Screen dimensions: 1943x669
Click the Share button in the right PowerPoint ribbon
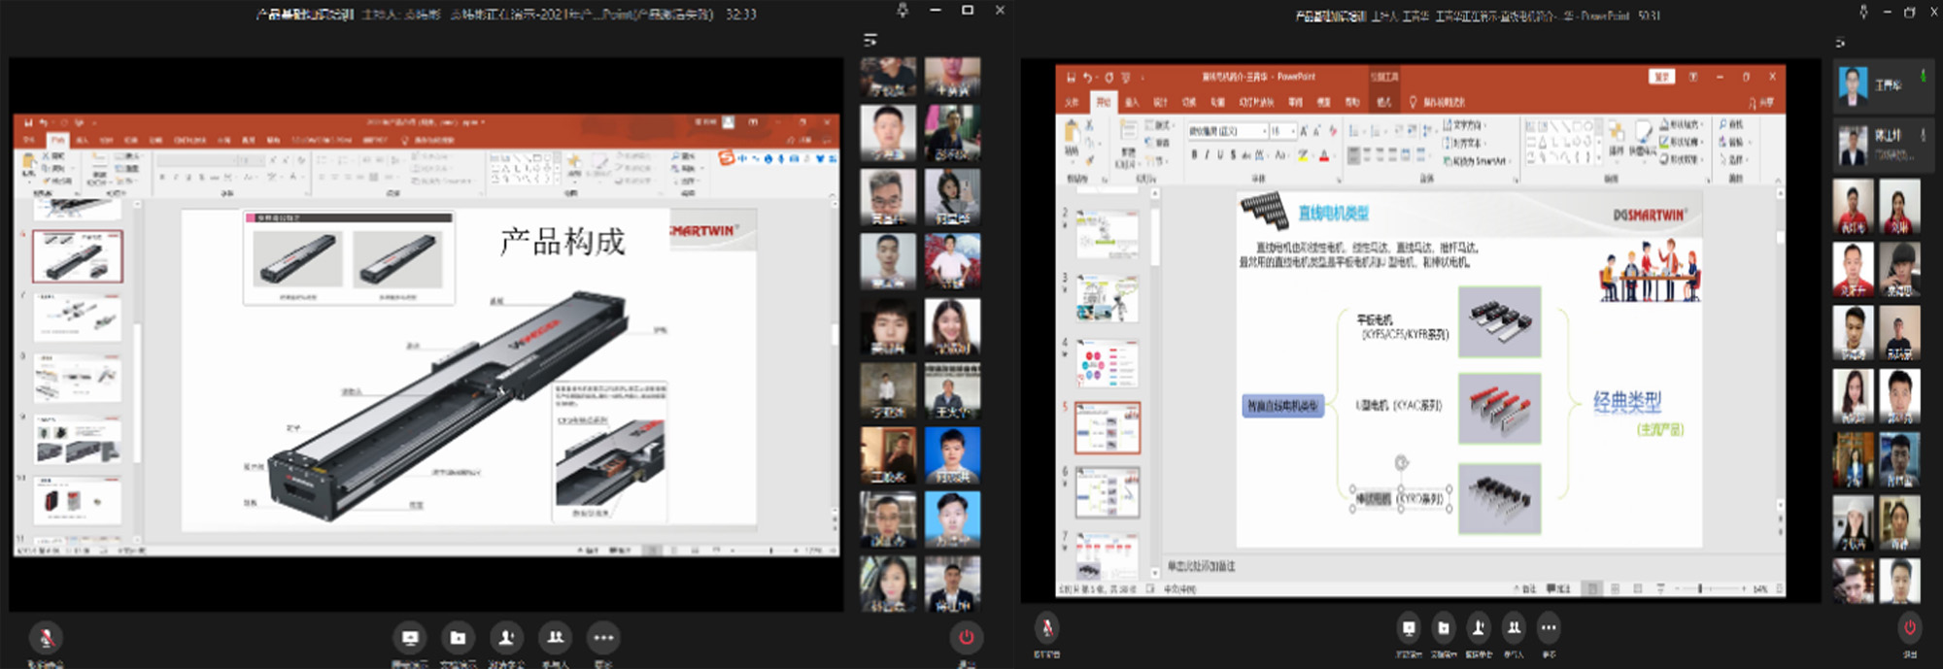(1761, 102)
